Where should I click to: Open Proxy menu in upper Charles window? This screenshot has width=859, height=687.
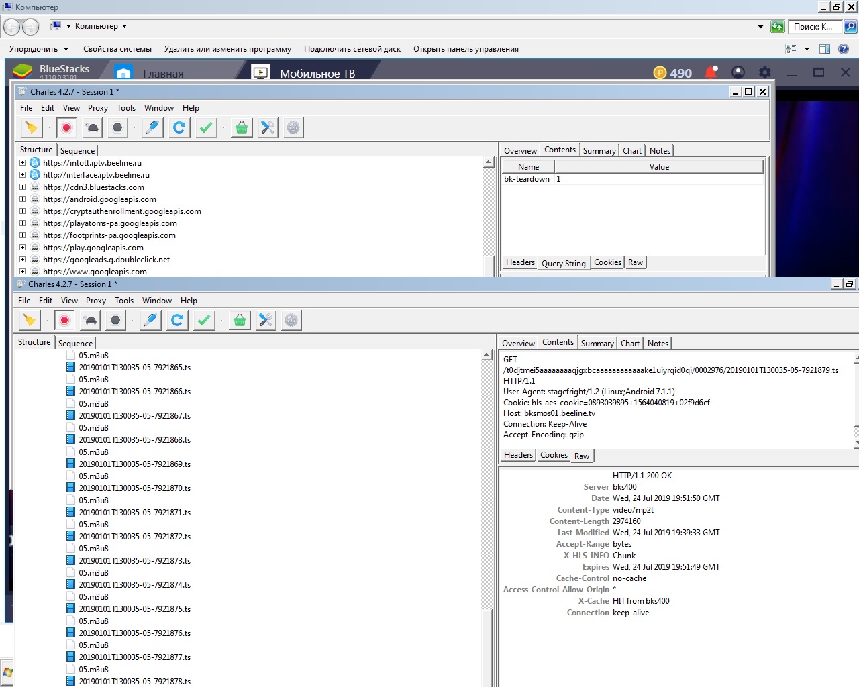point(98,108)
